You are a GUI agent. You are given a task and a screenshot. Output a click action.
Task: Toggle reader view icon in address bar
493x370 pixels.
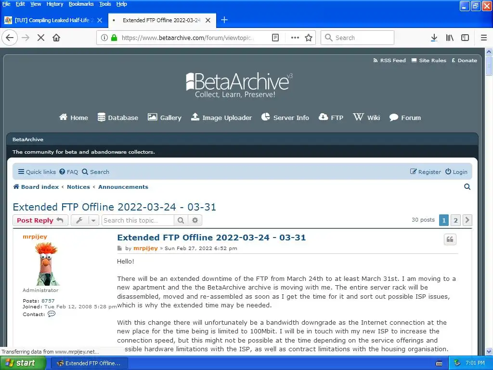point(275,38)
